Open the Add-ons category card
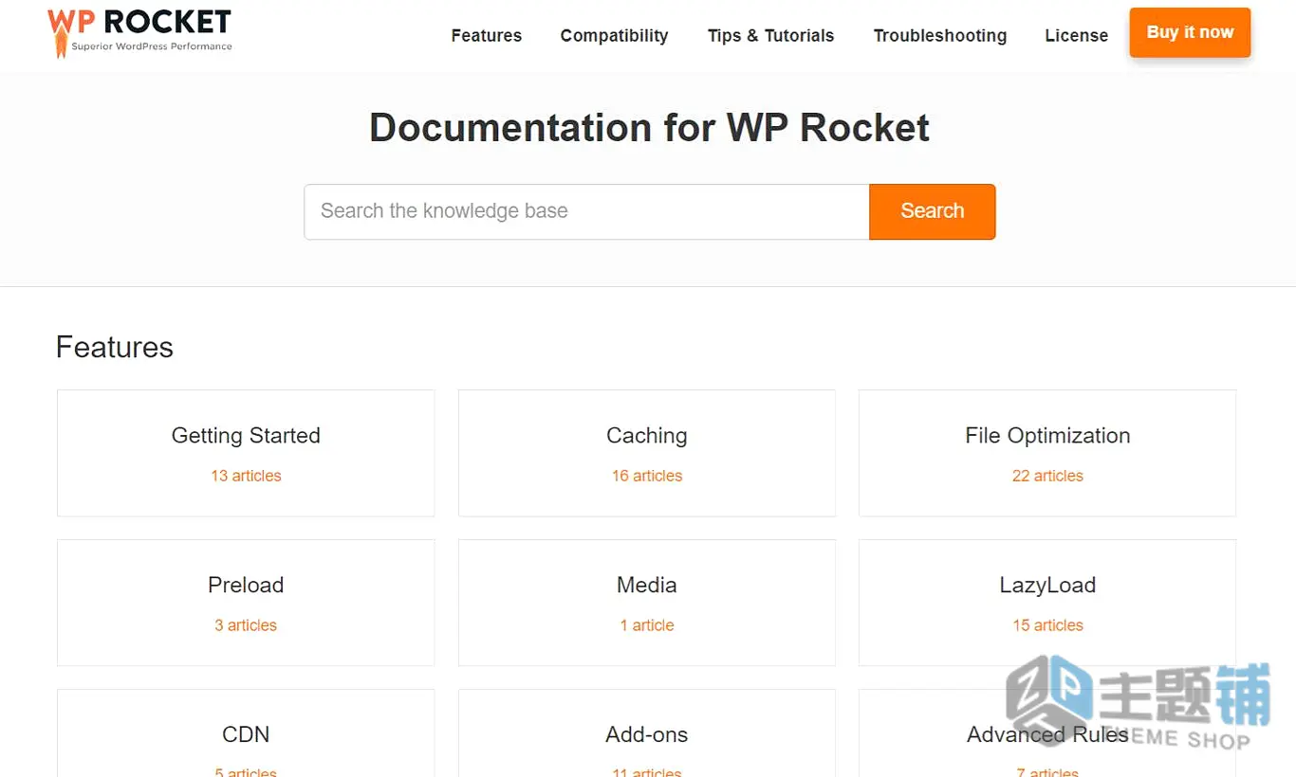1296x777 pixels. pos(647,733)
